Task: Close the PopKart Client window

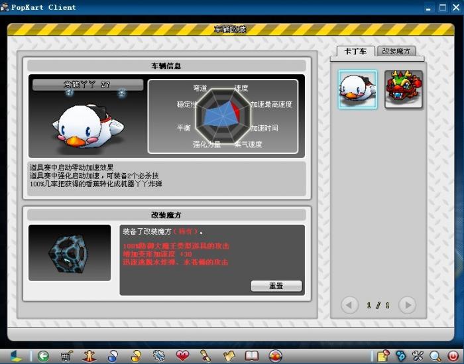Action: (456, 7)
